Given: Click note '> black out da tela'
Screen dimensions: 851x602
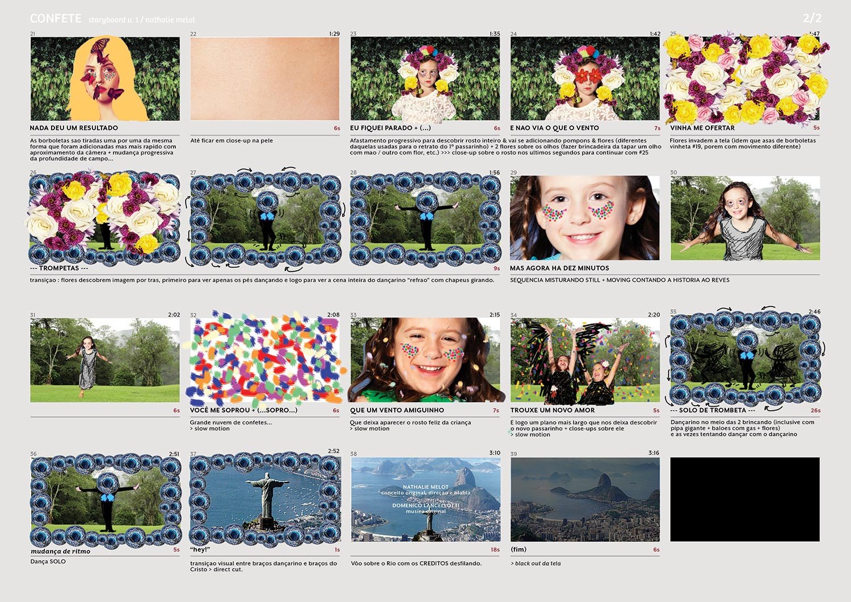Looking at the screenshot, I should pos(536,563).
